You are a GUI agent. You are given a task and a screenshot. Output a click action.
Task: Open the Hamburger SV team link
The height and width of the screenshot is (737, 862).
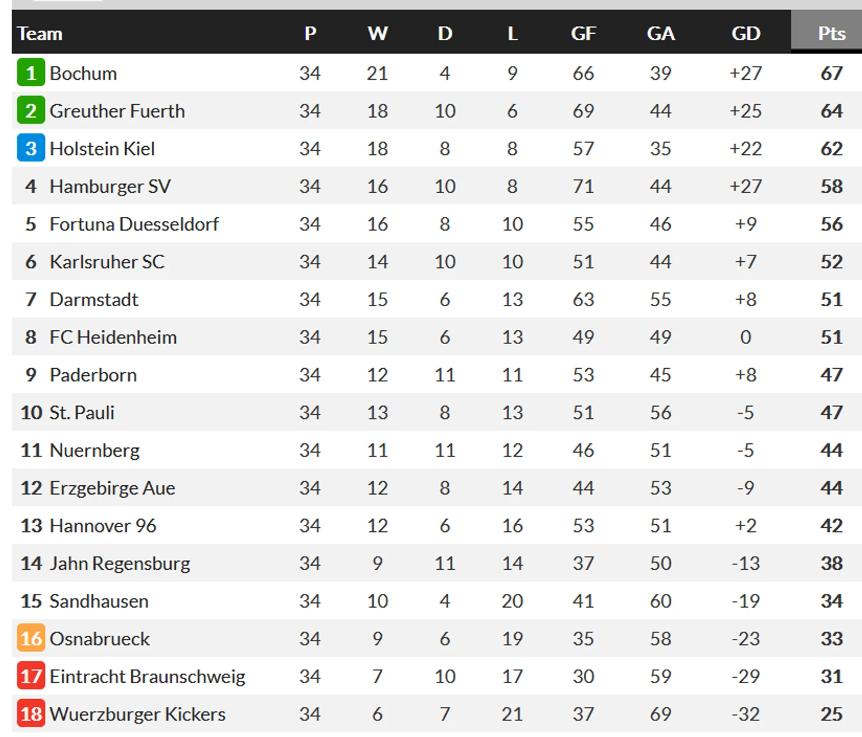pyautogui.click(x=110, y=187)
